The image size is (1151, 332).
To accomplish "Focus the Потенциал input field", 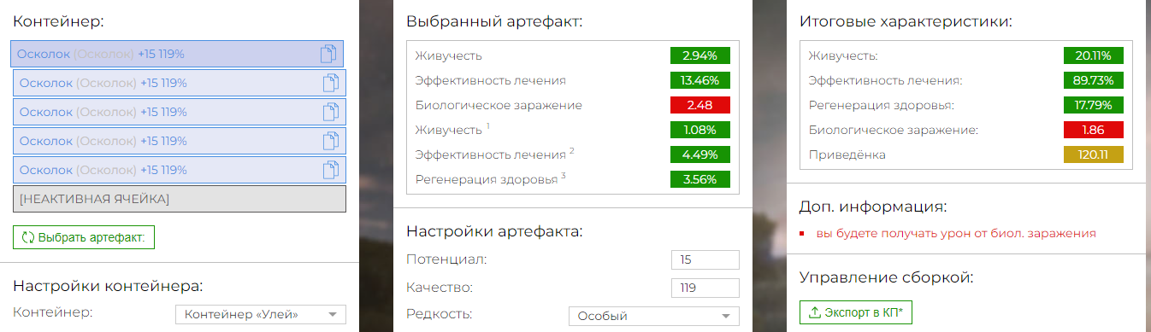I will 705,260.
